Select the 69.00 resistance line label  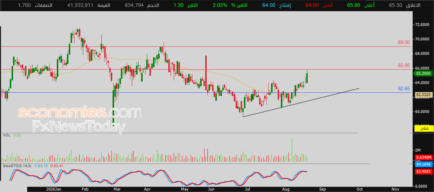[404, 42]
